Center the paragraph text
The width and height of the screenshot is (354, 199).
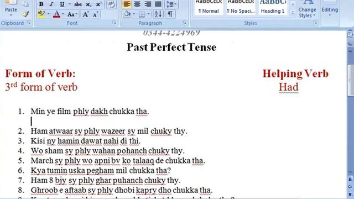point(137,4)
